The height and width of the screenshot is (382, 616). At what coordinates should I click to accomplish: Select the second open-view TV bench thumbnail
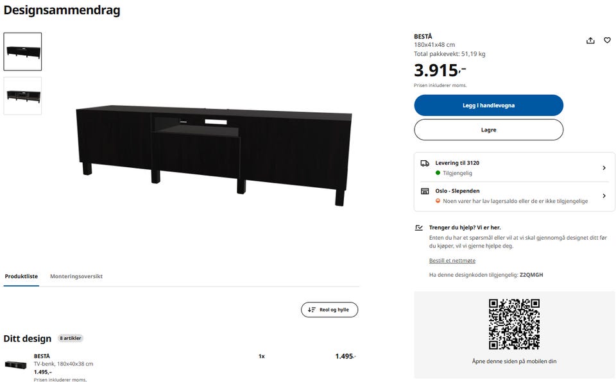[x=23, y=95]
